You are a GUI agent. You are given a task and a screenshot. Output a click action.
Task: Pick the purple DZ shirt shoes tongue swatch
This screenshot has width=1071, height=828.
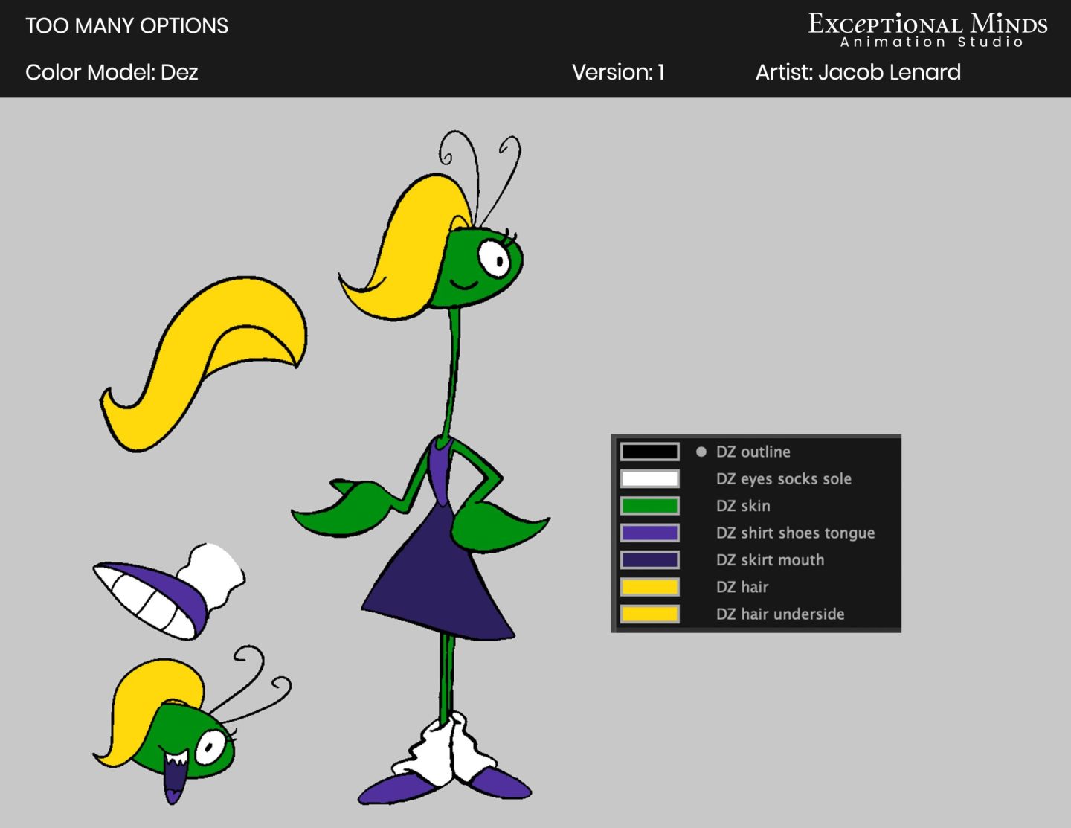(x=649, y=533)
